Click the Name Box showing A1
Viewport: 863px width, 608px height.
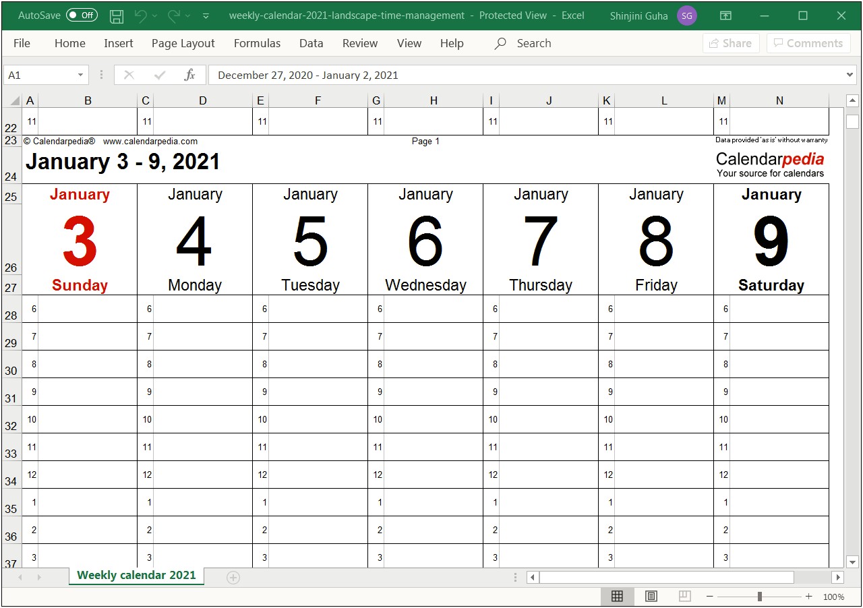[x=39, y=75]
